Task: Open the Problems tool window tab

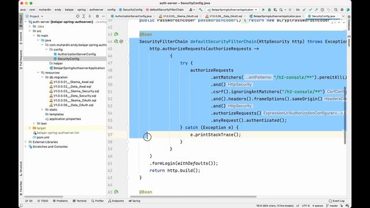Action: coord(60,201)
